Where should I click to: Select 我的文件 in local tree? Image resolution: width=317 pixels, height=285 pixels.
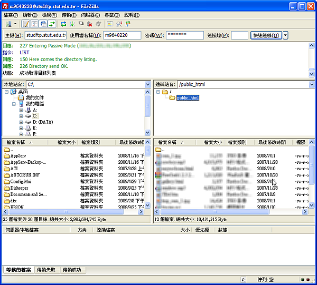[34, 98]
